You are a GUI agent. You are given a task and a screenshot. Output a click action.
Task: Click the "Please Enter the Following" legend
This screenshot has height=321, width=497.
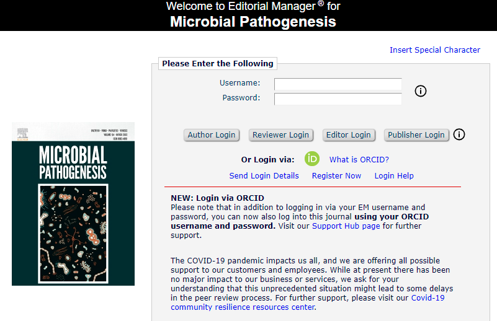point(217,63)
